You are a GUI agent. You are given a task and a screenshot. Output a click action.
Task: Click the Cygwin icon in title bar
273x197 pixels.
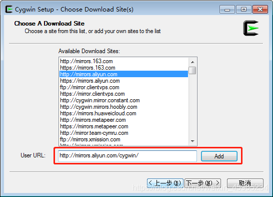(8, 9)
